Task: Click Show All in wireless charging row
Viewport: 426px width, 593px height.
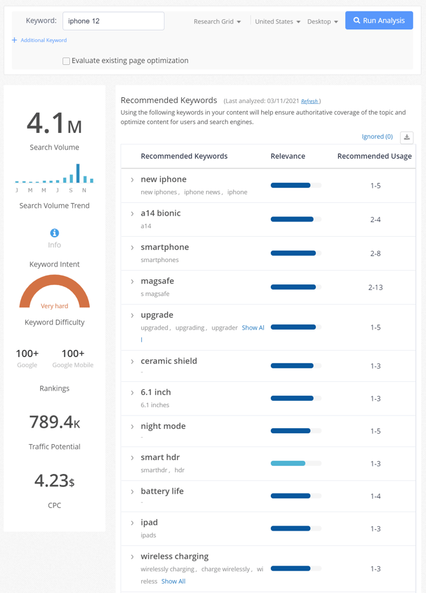Action: click(174, 582)
